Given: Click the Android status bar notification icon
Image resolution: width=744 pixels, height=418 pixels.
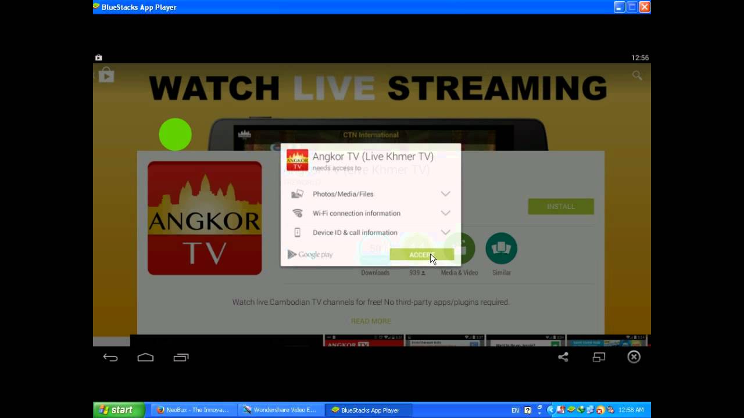Looking at the screenshot, I should click(99, 57).
